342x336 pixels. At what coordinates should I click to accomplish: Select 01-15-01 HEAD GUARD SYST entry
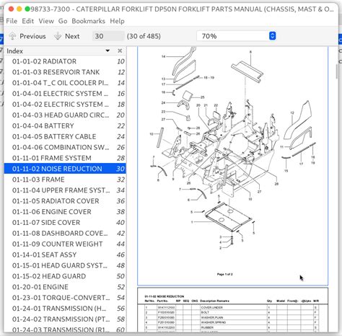tap(65, 265)
